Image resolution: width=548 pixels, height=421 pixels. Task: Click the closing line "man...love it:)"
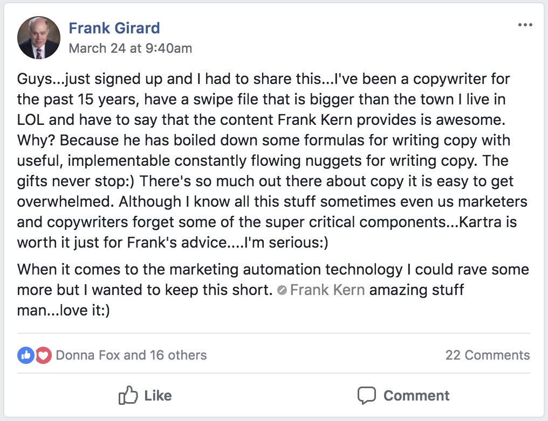(x=64, y=311)
